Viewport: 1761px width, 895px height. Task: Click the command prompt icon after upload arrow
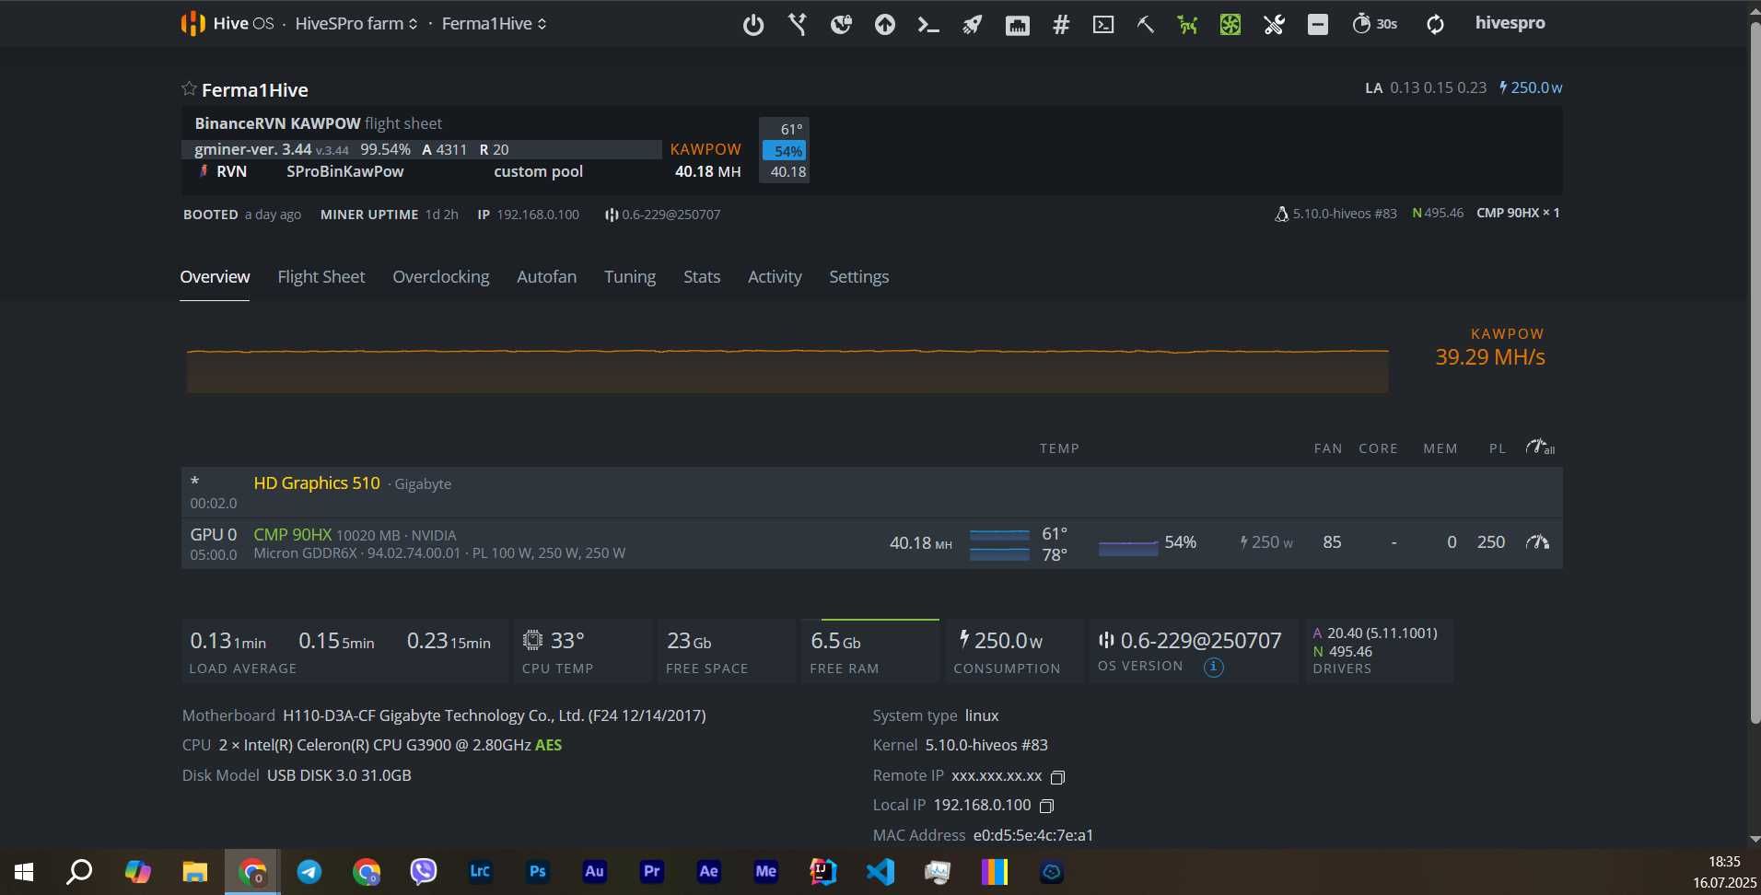pos(928,25)
